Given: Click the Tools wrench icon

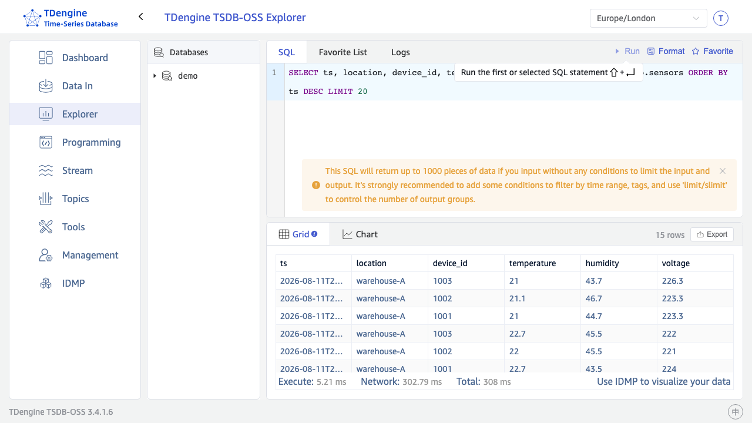Looking at the screenshot, I should (46, 227).
